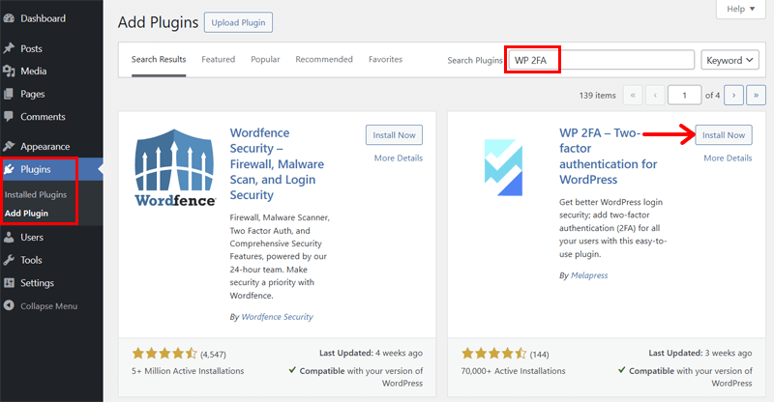
Task: Open More Details for WP 2FA
Action: [729, 158]
